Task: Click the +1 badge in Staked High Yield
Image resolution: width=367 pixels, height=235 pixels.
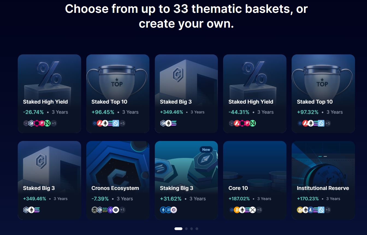Action: [54, 123]
